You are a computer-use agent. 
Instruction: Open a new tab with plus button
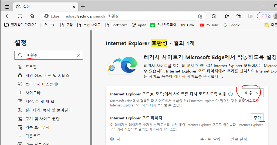tap(83, 7)
